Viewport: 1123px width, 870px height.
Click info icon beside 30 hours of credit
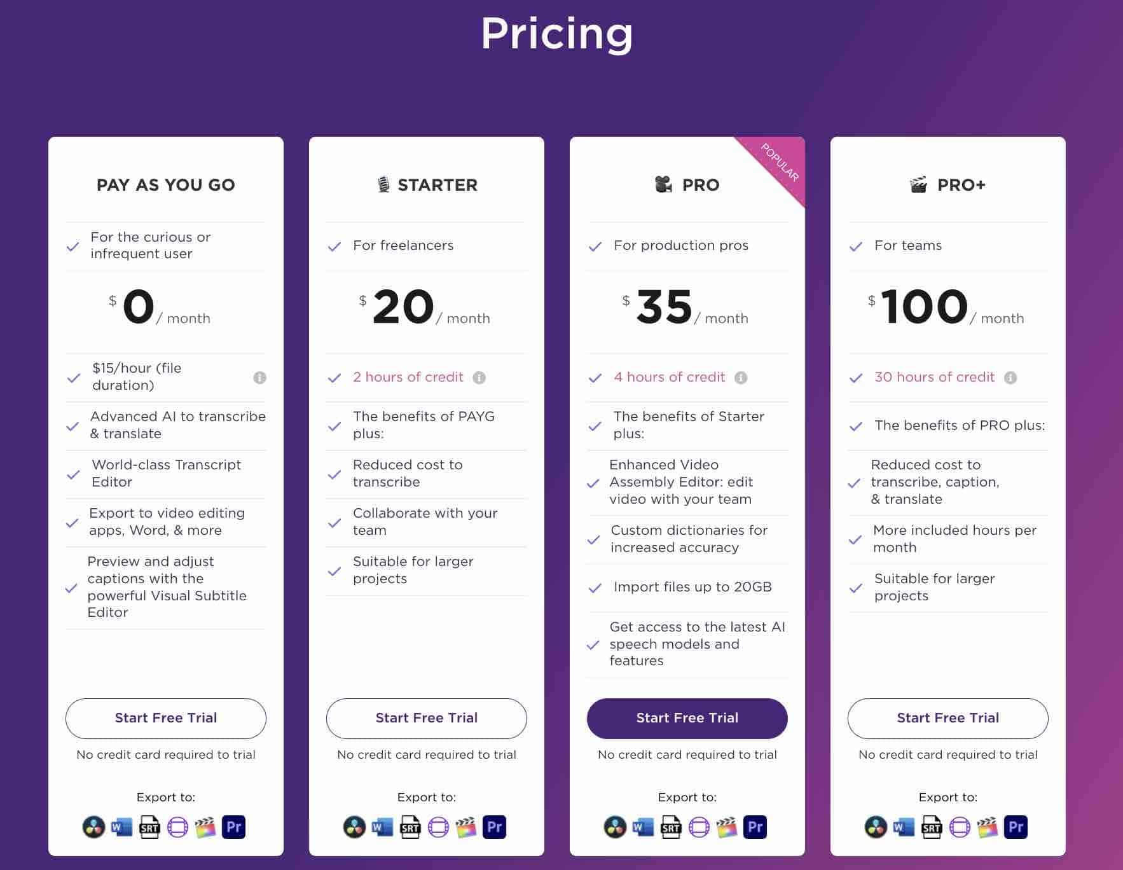coord(1010,378)
